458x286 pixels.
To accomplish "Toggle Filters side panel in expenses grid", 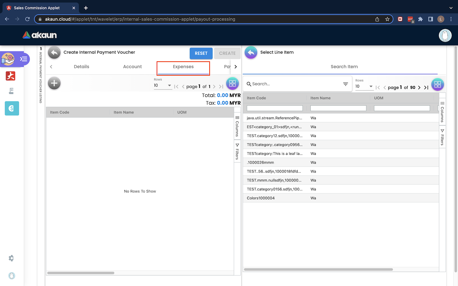I will [x=237, y=152].
